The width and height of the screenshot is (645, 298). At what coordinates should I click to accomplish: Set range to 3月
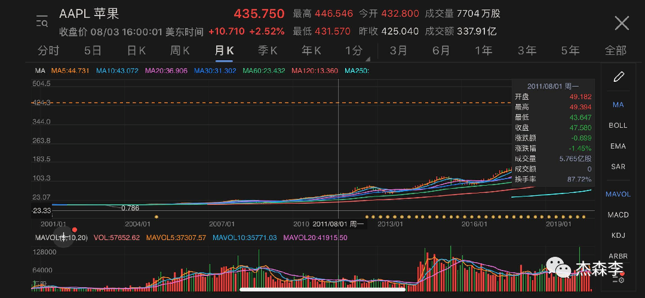pyautogui.click(x=398, y=50)
